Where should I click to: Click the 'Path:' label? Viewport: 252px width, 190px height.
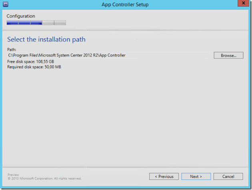pyautogui.click(x=12, y=50)
